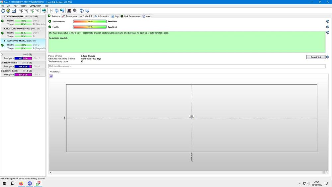
Task: Switch to the Disk Performance tab
Action: pyautogui.click(x=130, y=16)
